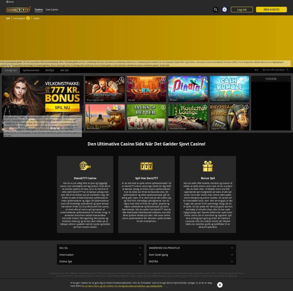Open RA KO game thumbnail
293x291 pixels.
coord(146,89)
